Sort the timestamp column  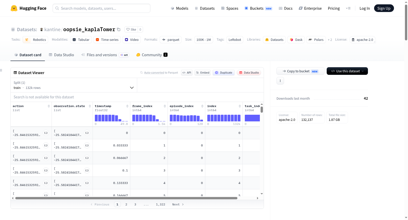pyautogui.click(x=127, y=106)
